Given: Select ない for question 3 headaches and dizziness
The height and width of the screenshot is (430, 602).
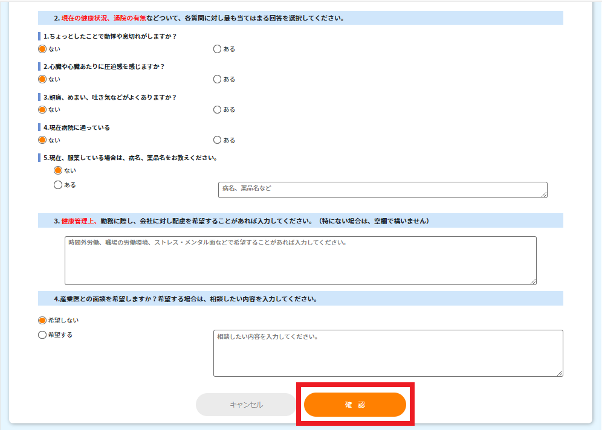Looking at the screenshot, I should click(x=42, y=110).
